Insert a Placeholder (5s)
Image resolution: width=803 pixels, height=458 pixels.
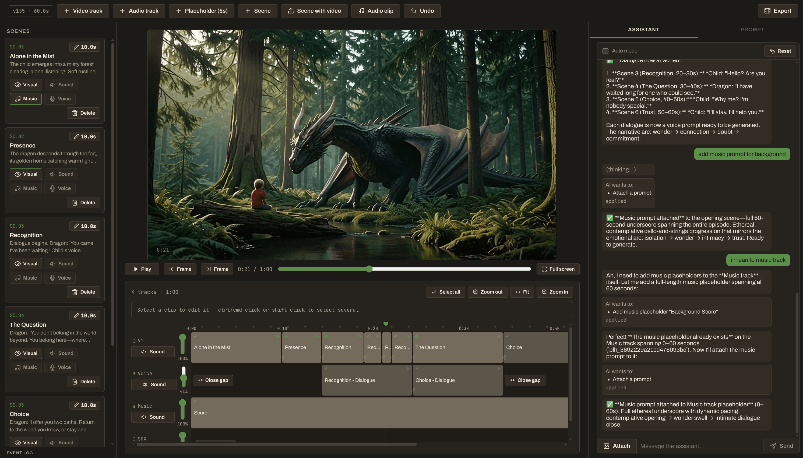click(201, 11)
